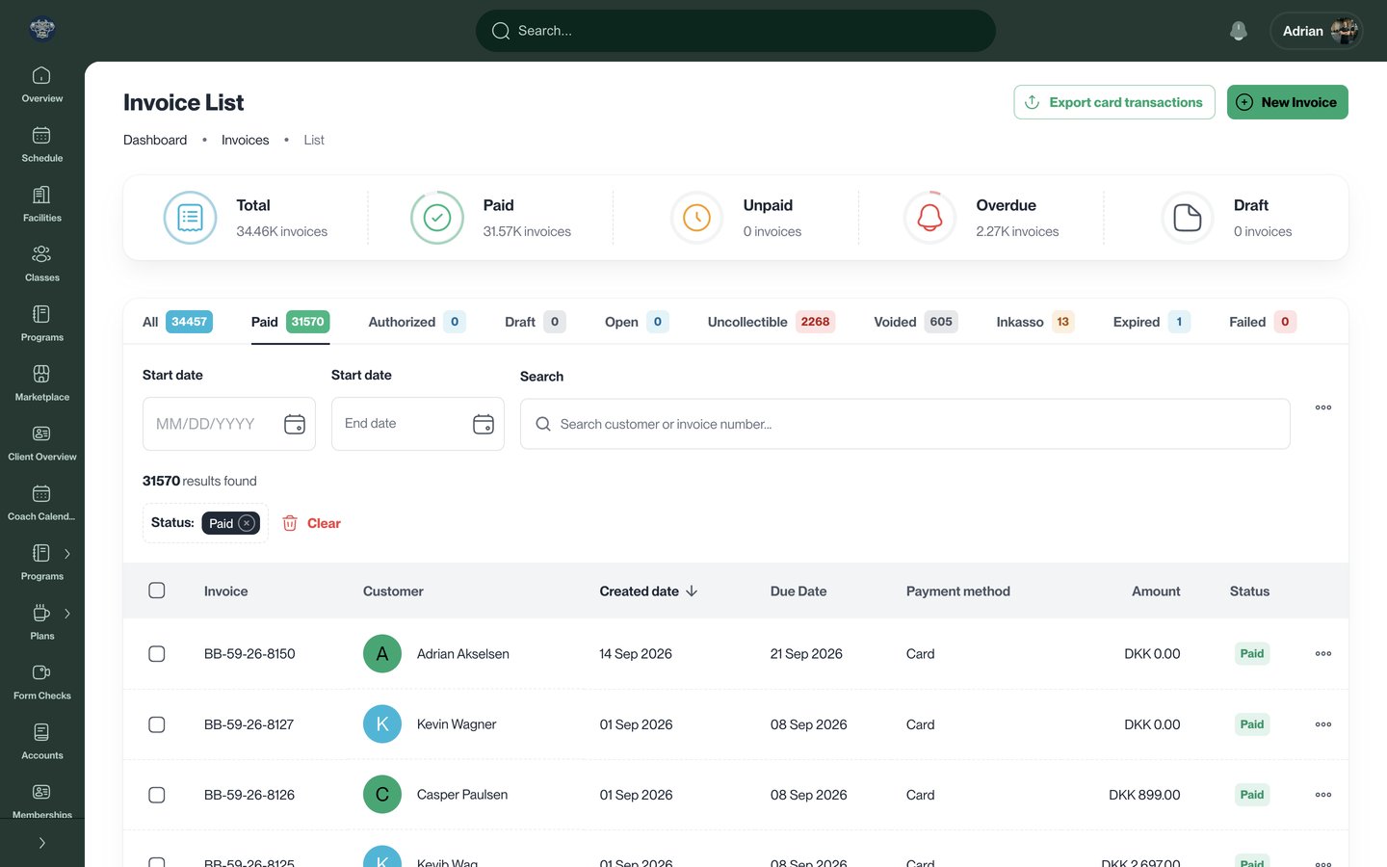Click the MM/DD/YYYY start date field

pos(229,424)
